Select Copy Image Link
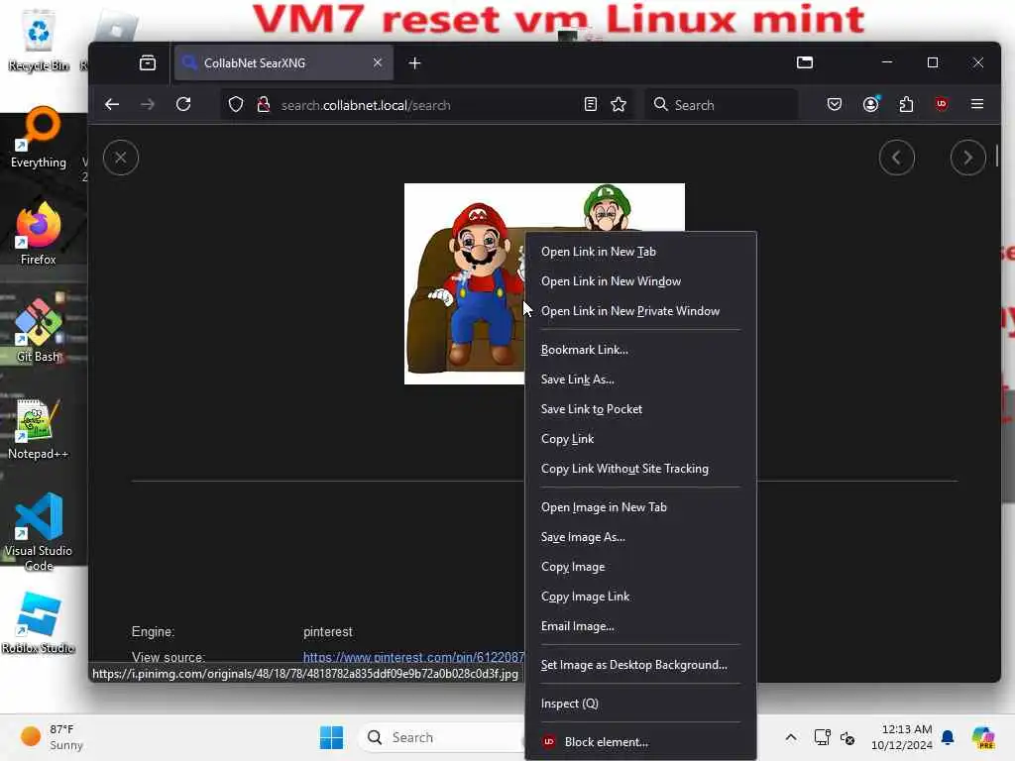Screen dimensions: 1015x761 click(x=640, y=597)
